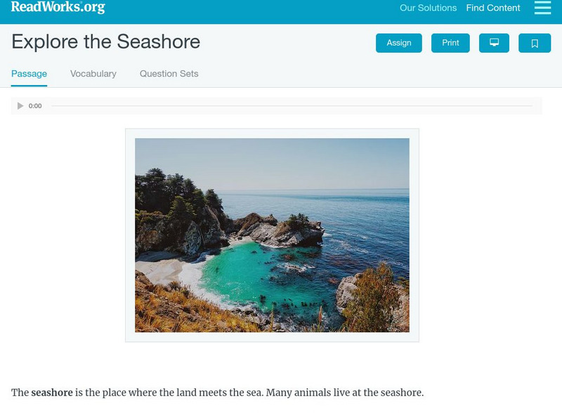Select the Passage tab

pos(29,74)
